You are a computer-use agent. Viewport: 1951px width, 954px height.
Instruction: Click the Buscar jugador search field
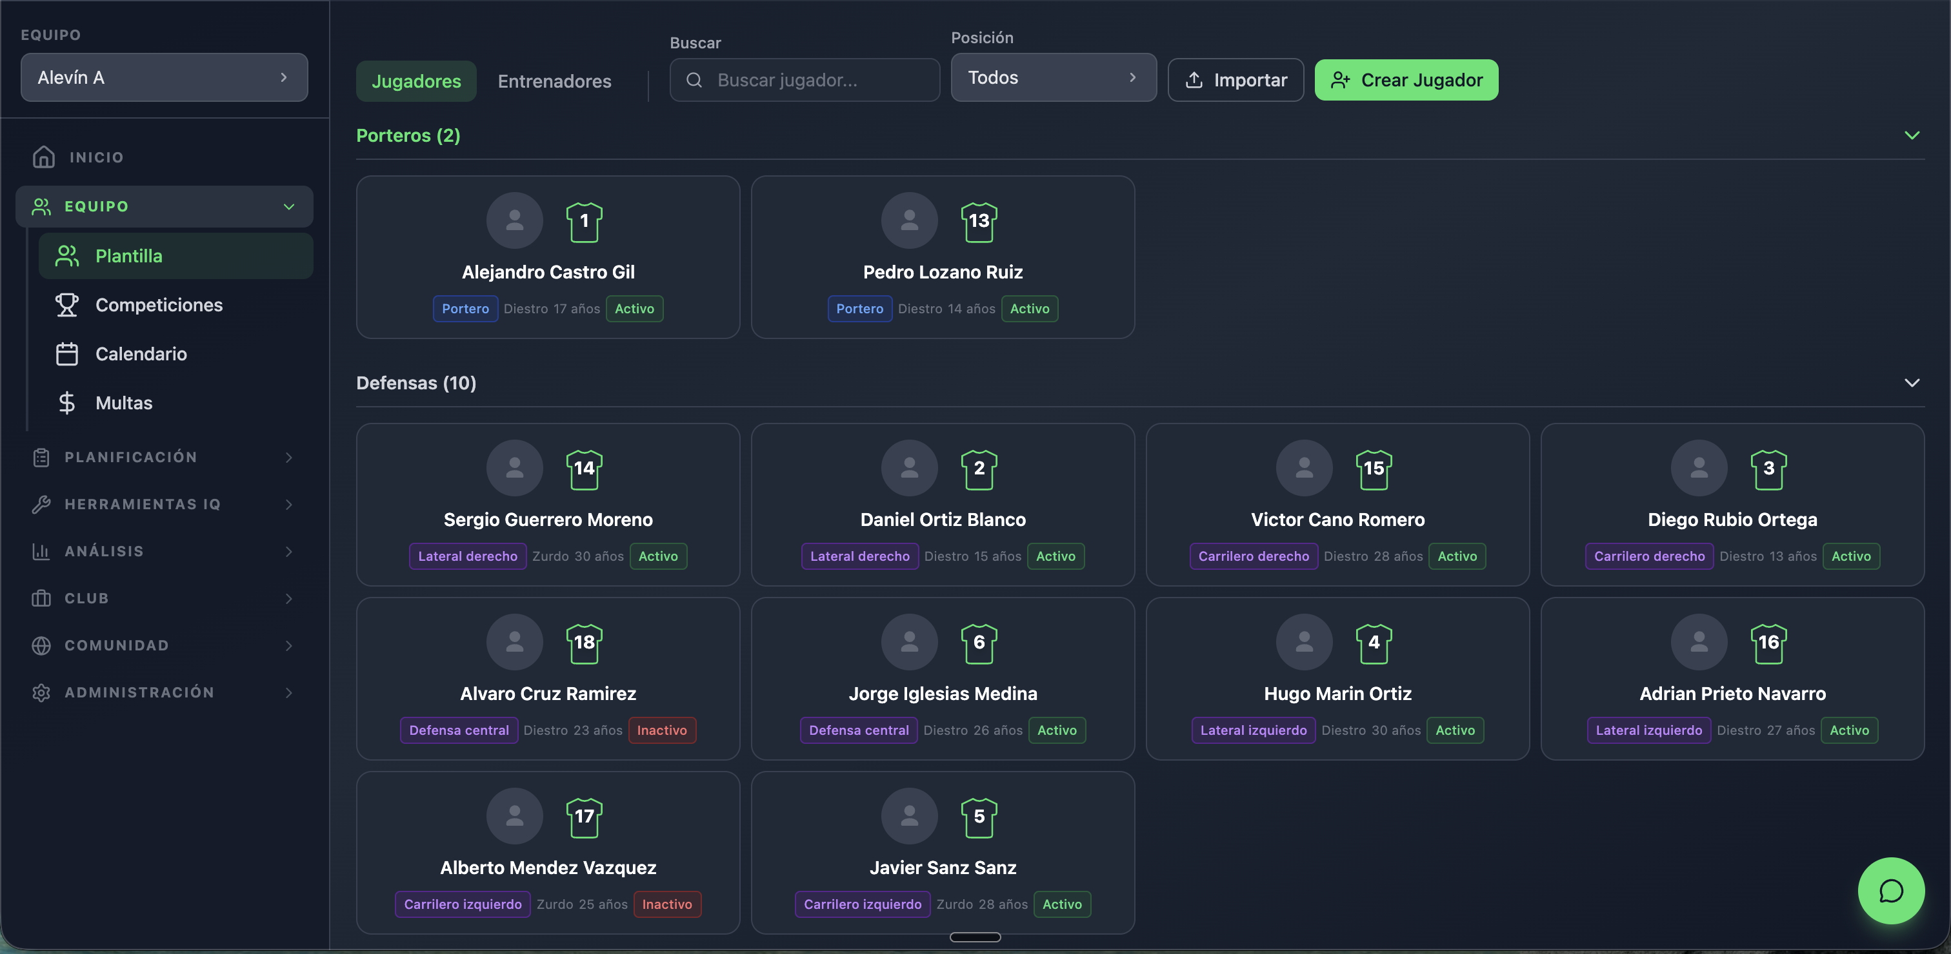(805, 80)
